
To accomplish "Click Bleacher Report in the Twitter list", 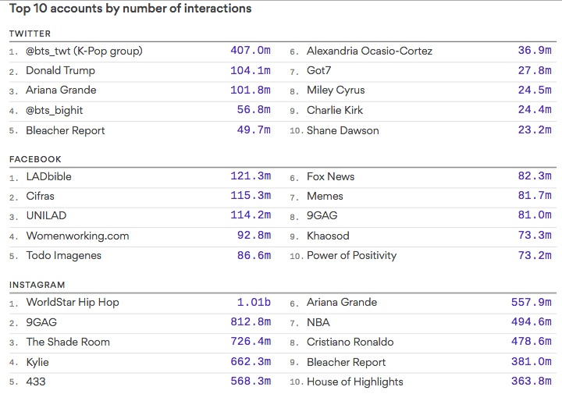I will click(x=65, y=130).
